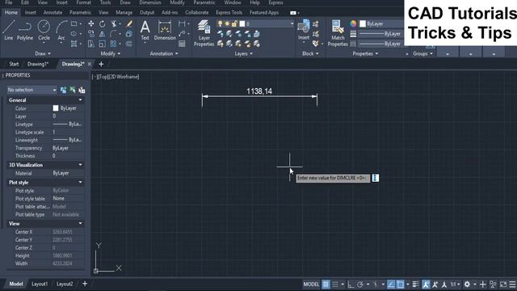Viewport: 517px width, 291px height.
Task: Open the No selection dropdown
Action: 32,90
